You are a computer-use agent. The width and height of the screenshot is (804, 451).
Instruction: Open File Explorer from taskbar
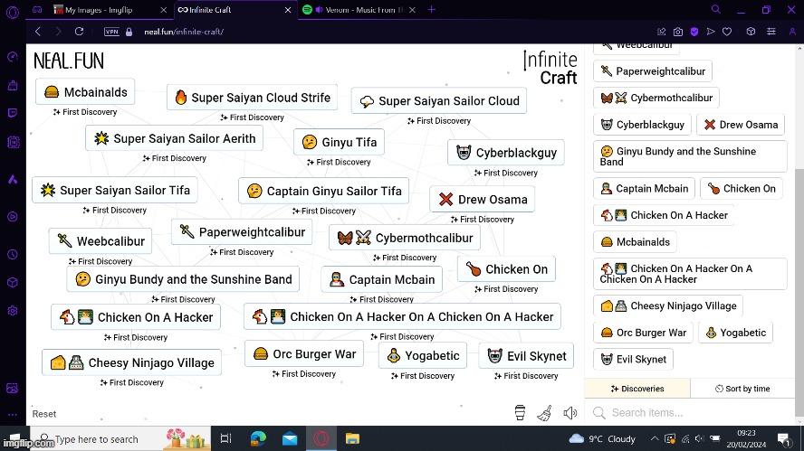353,438
